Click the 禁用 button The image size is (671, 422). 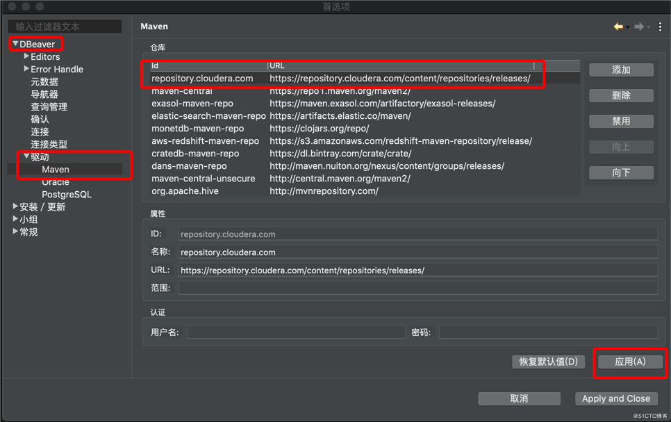pos(621,121)
